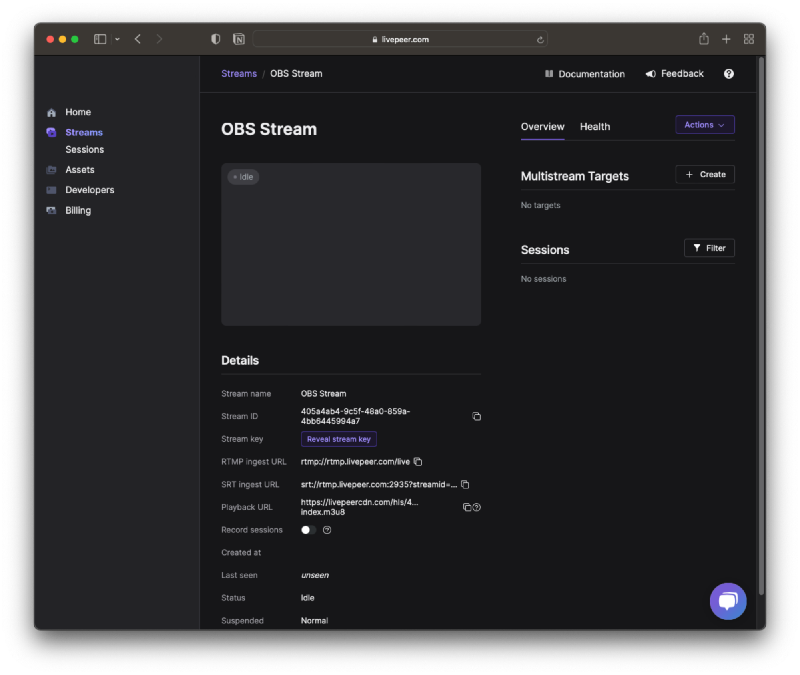Copy the Playback URL

click(x=467, y=507)
